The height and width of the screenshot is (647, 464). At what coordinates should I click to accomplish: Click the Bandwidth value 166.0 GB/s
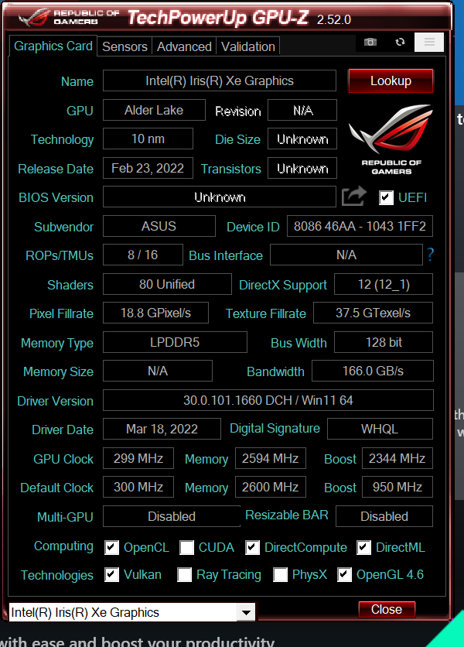(373, 371)
